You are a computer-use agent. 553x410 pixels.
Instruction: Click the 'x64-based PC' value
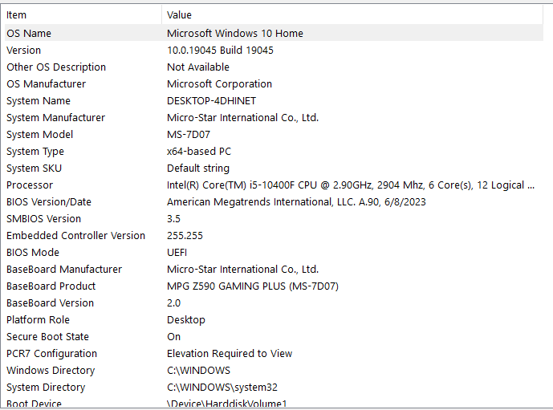coord(199,152)
